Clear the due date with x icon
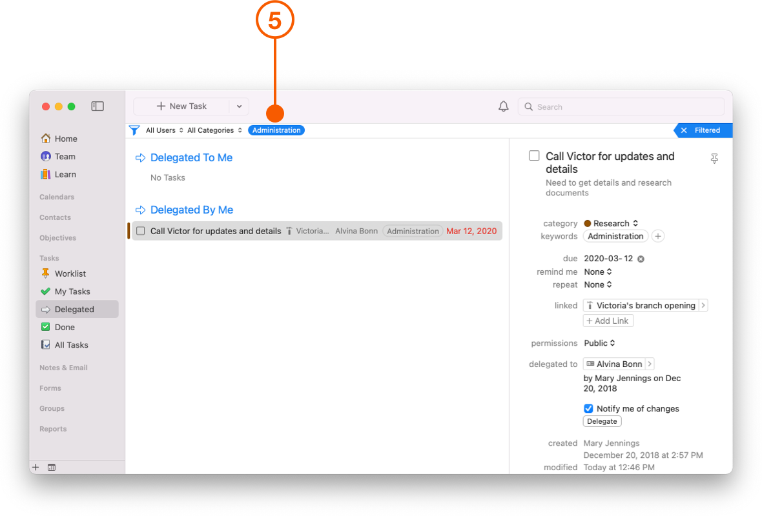The height and width of the screenshot is (516, 762). pos(641,259)
